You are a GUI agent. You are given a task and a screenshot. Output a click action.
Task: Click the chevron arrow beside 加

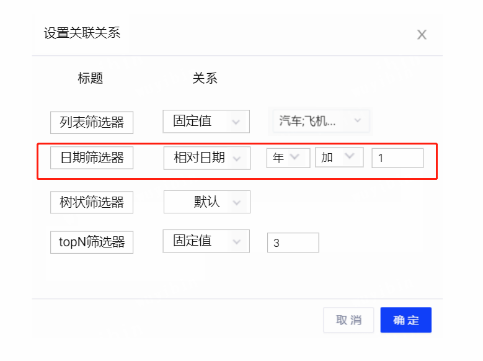coord(350,158)
